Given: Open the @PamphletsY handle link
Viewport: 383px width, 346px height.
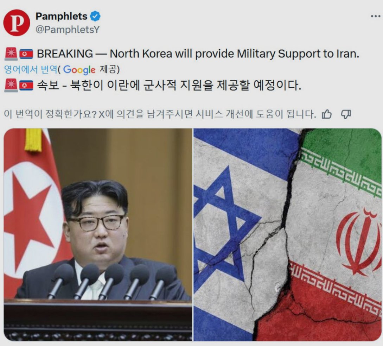Looking at the screenshot, I should tap(68, 30).
